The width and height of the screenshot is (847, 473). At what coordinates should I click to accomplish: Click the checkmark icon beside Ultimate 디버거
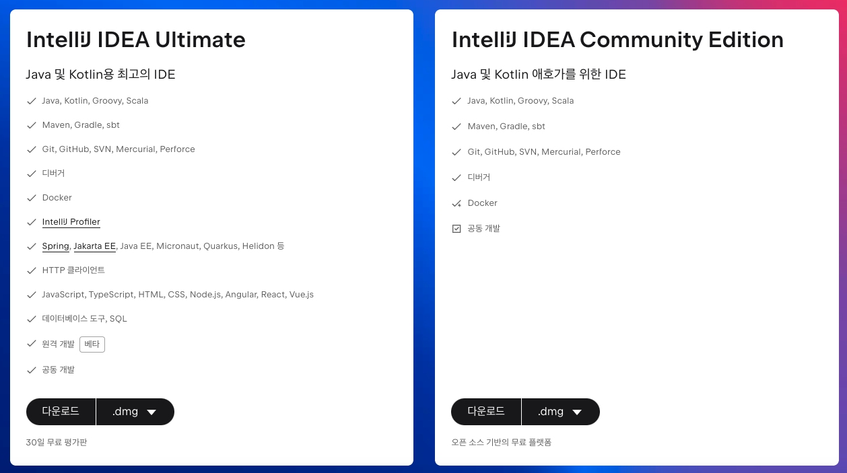tap(31, 174)
